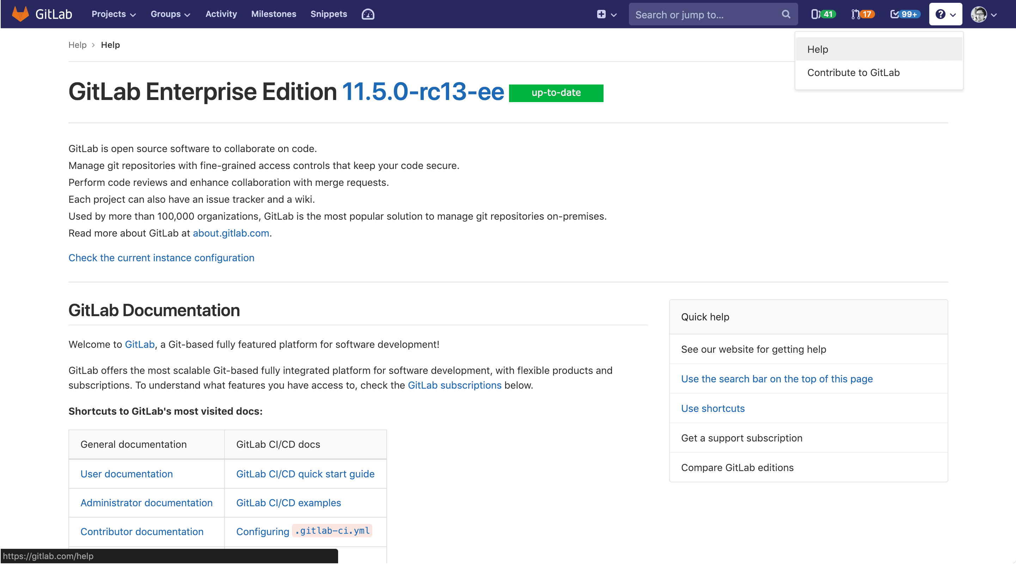
Task: Click the new item plus icon
Action: (601, 14)
